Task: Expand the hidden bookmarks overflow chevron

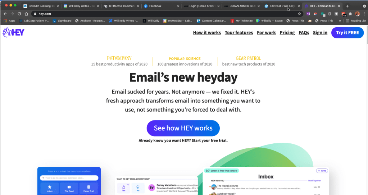Action: (x=340, y=21)
